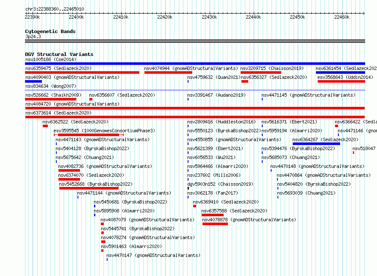
Task: Open nsv5550123 (ByrskaBishop2022) label
Action: coord(224,131)
